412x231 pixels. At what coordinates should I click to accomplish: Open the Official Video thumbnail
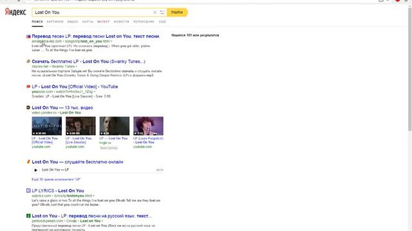click(x=47, y=126)
